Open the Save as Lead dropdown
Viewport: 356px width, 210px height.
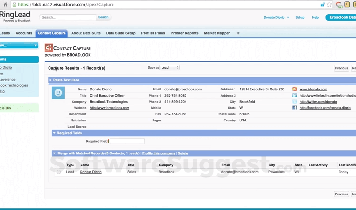[x=170, y=68]
